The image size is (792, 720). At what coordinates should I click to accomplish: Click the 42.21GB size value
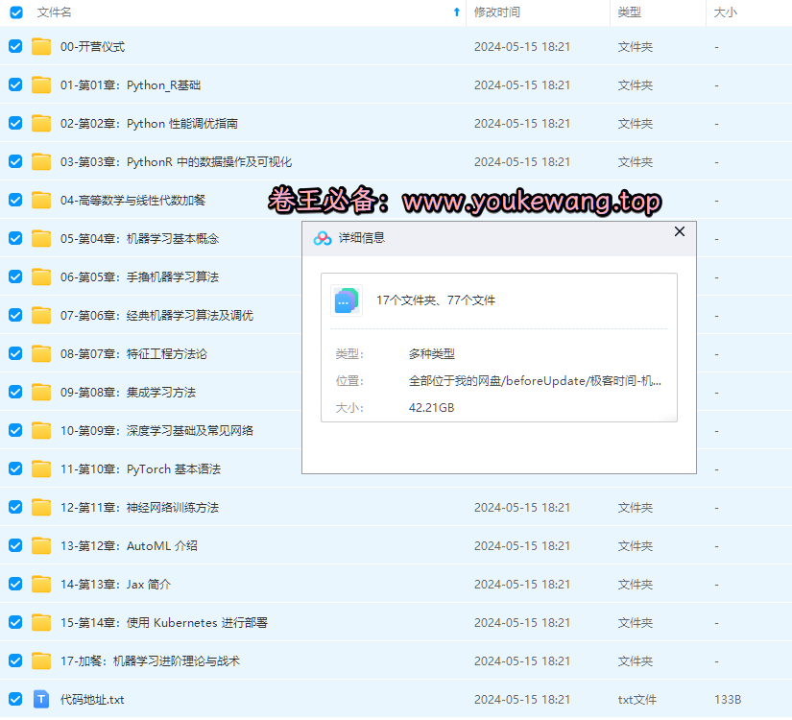431,407
